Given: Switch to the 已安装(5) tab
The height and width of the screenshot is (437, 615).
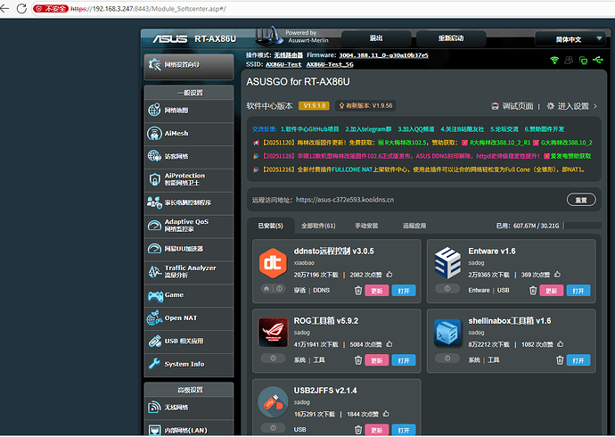Looking at the screenshot, I should pyautogui.click(x=271, y=226).
